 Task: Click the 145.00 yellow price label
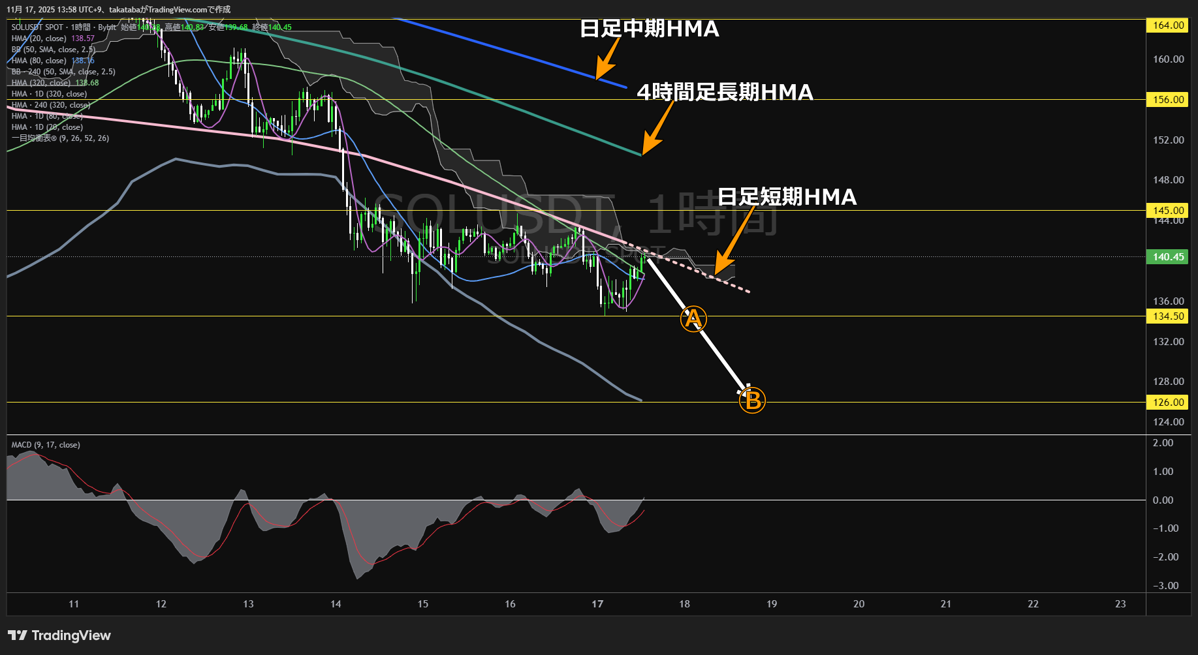[x=1167, y=211]
